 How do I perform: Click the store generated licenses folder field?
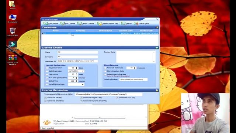pos(108,94)
